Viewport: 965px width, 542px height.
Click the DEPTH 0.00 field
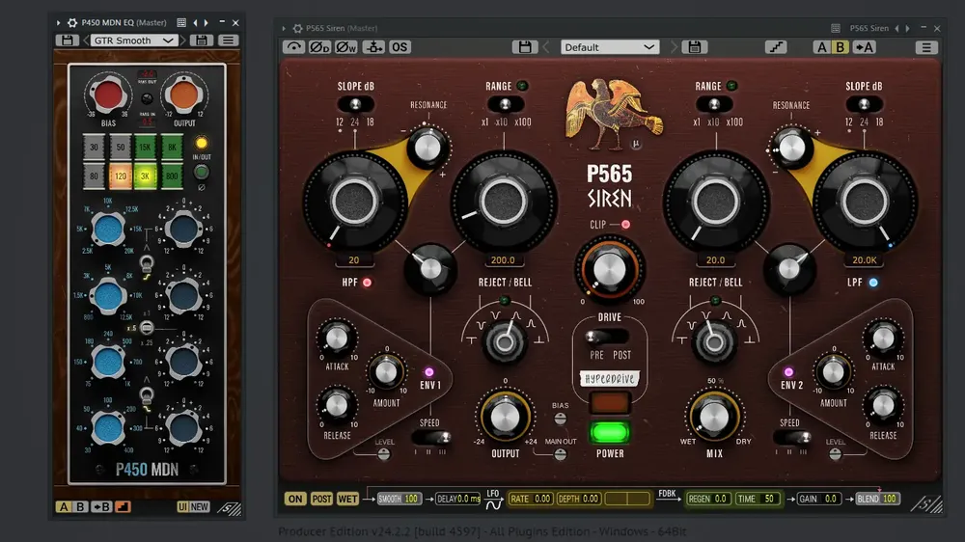(578, 499)
